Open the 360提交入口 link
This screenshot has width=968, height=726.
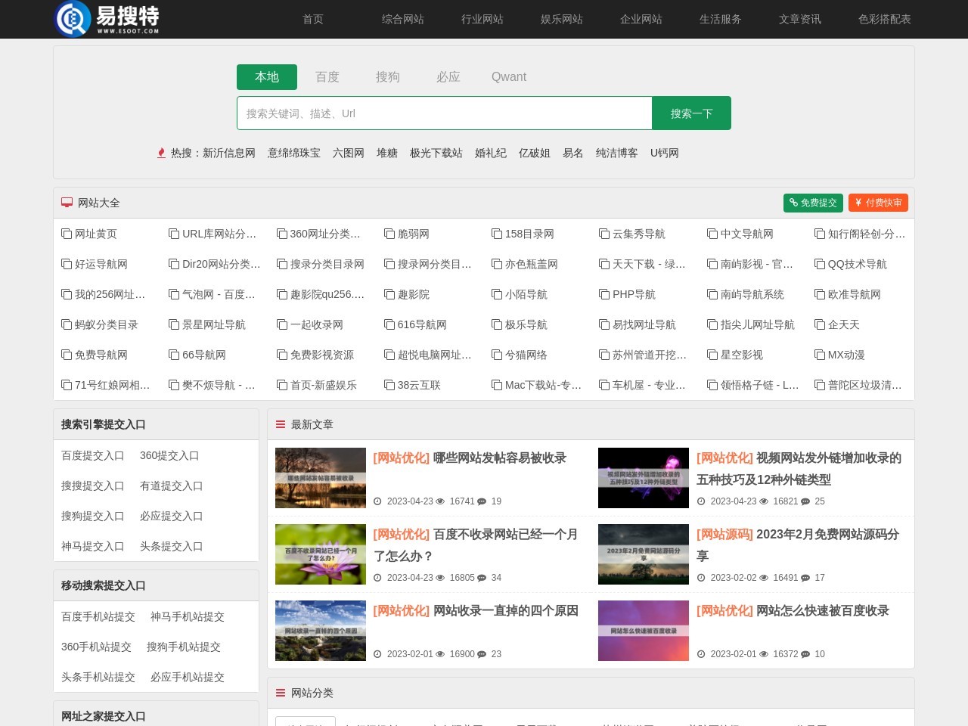(169, 455)
